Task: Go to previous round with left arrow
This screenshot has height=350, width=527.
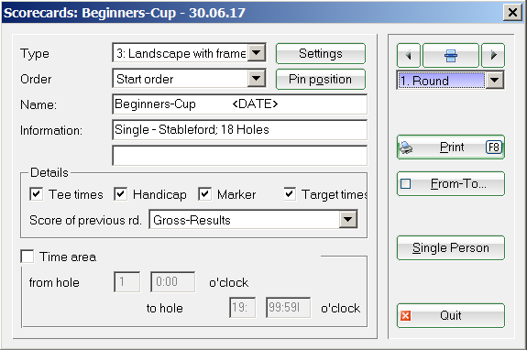Action: pyautogui.click(x=409, y=55)
